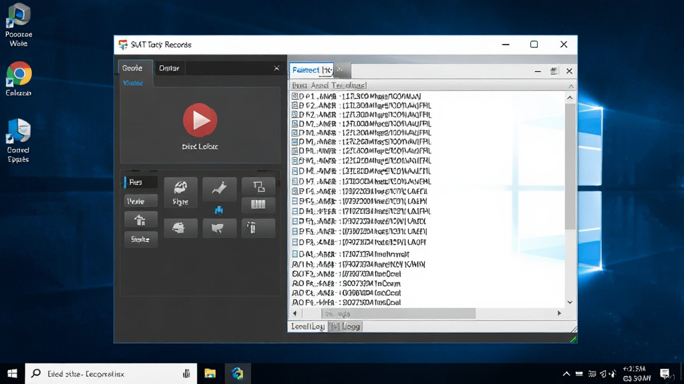
Task: Click the vertical scrollbar thumb of log list
Action: pos(570,166)
